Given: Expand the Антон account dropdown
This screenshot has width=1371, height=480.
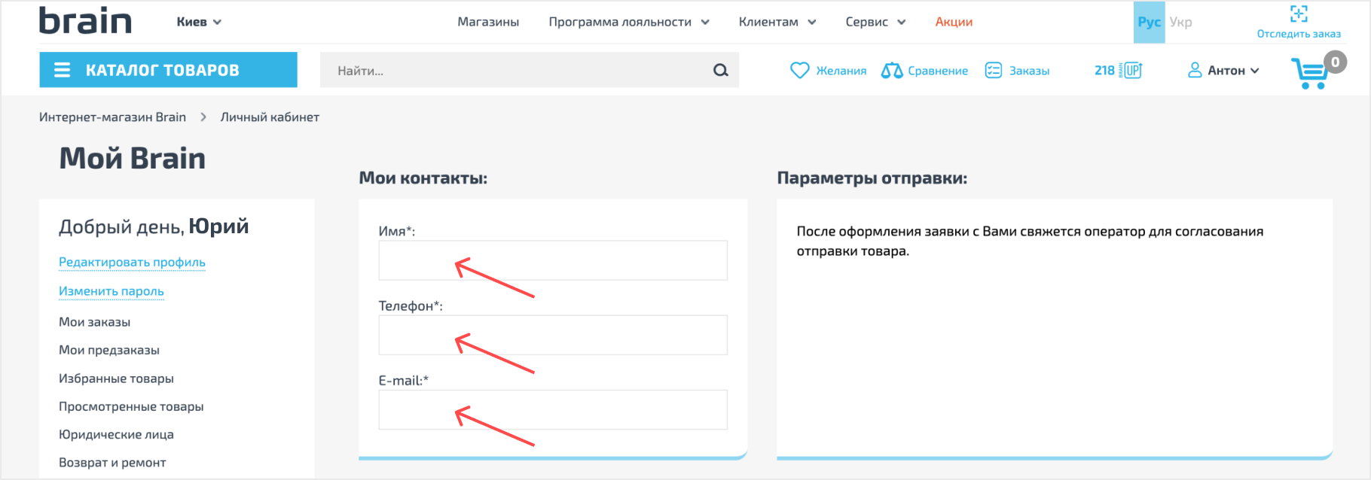Looking at the screenshot, I should point(1233,70).
